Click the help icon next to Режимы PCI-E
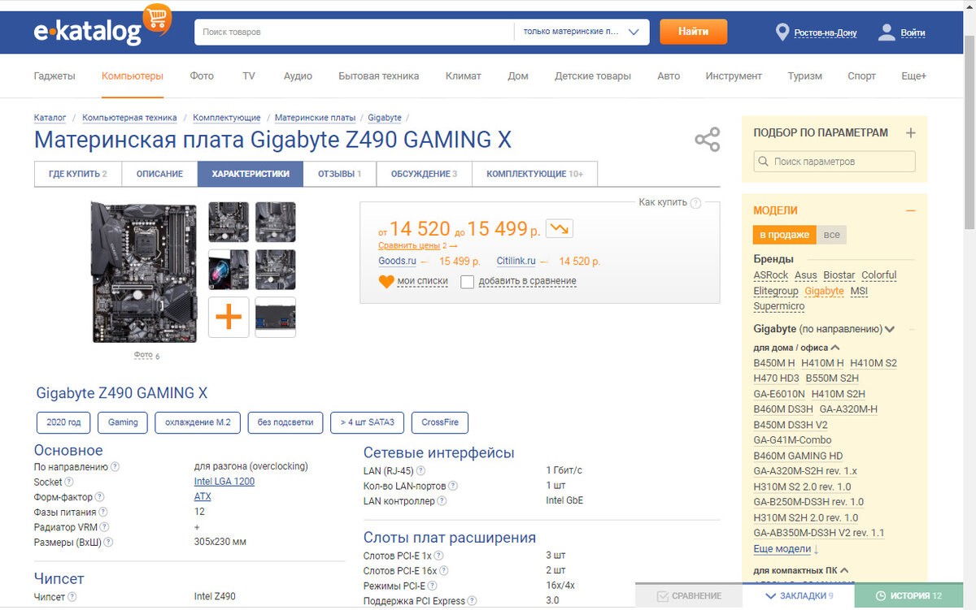The width and height of the screenshot is (976, 610). point(432,586)
